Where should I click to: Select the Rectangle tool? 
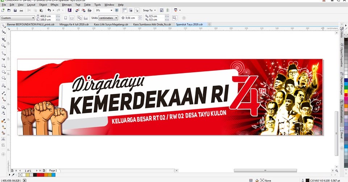(3, 66)
